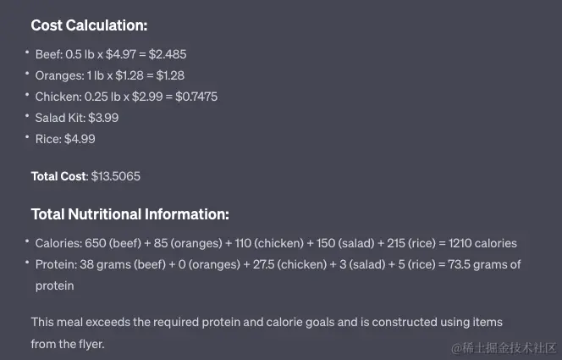Click the bullet beside Protein
This screenshot has height=360, width=562.
tap(27, 263)
